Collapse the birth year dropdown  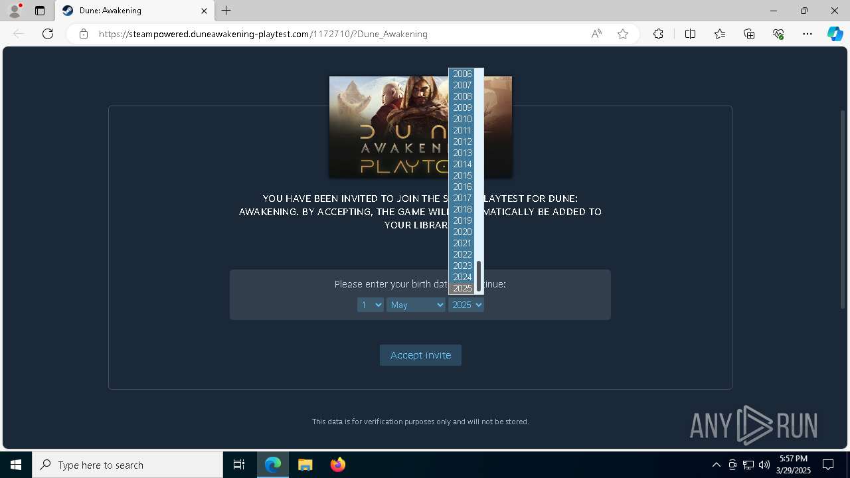point(466,305)
